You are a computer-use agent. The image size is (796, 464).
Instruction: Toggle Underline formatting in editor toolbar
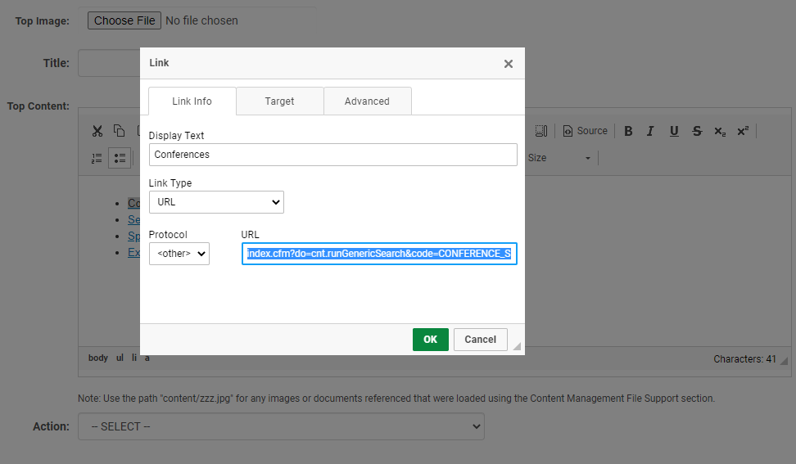(x=674, y=131)
